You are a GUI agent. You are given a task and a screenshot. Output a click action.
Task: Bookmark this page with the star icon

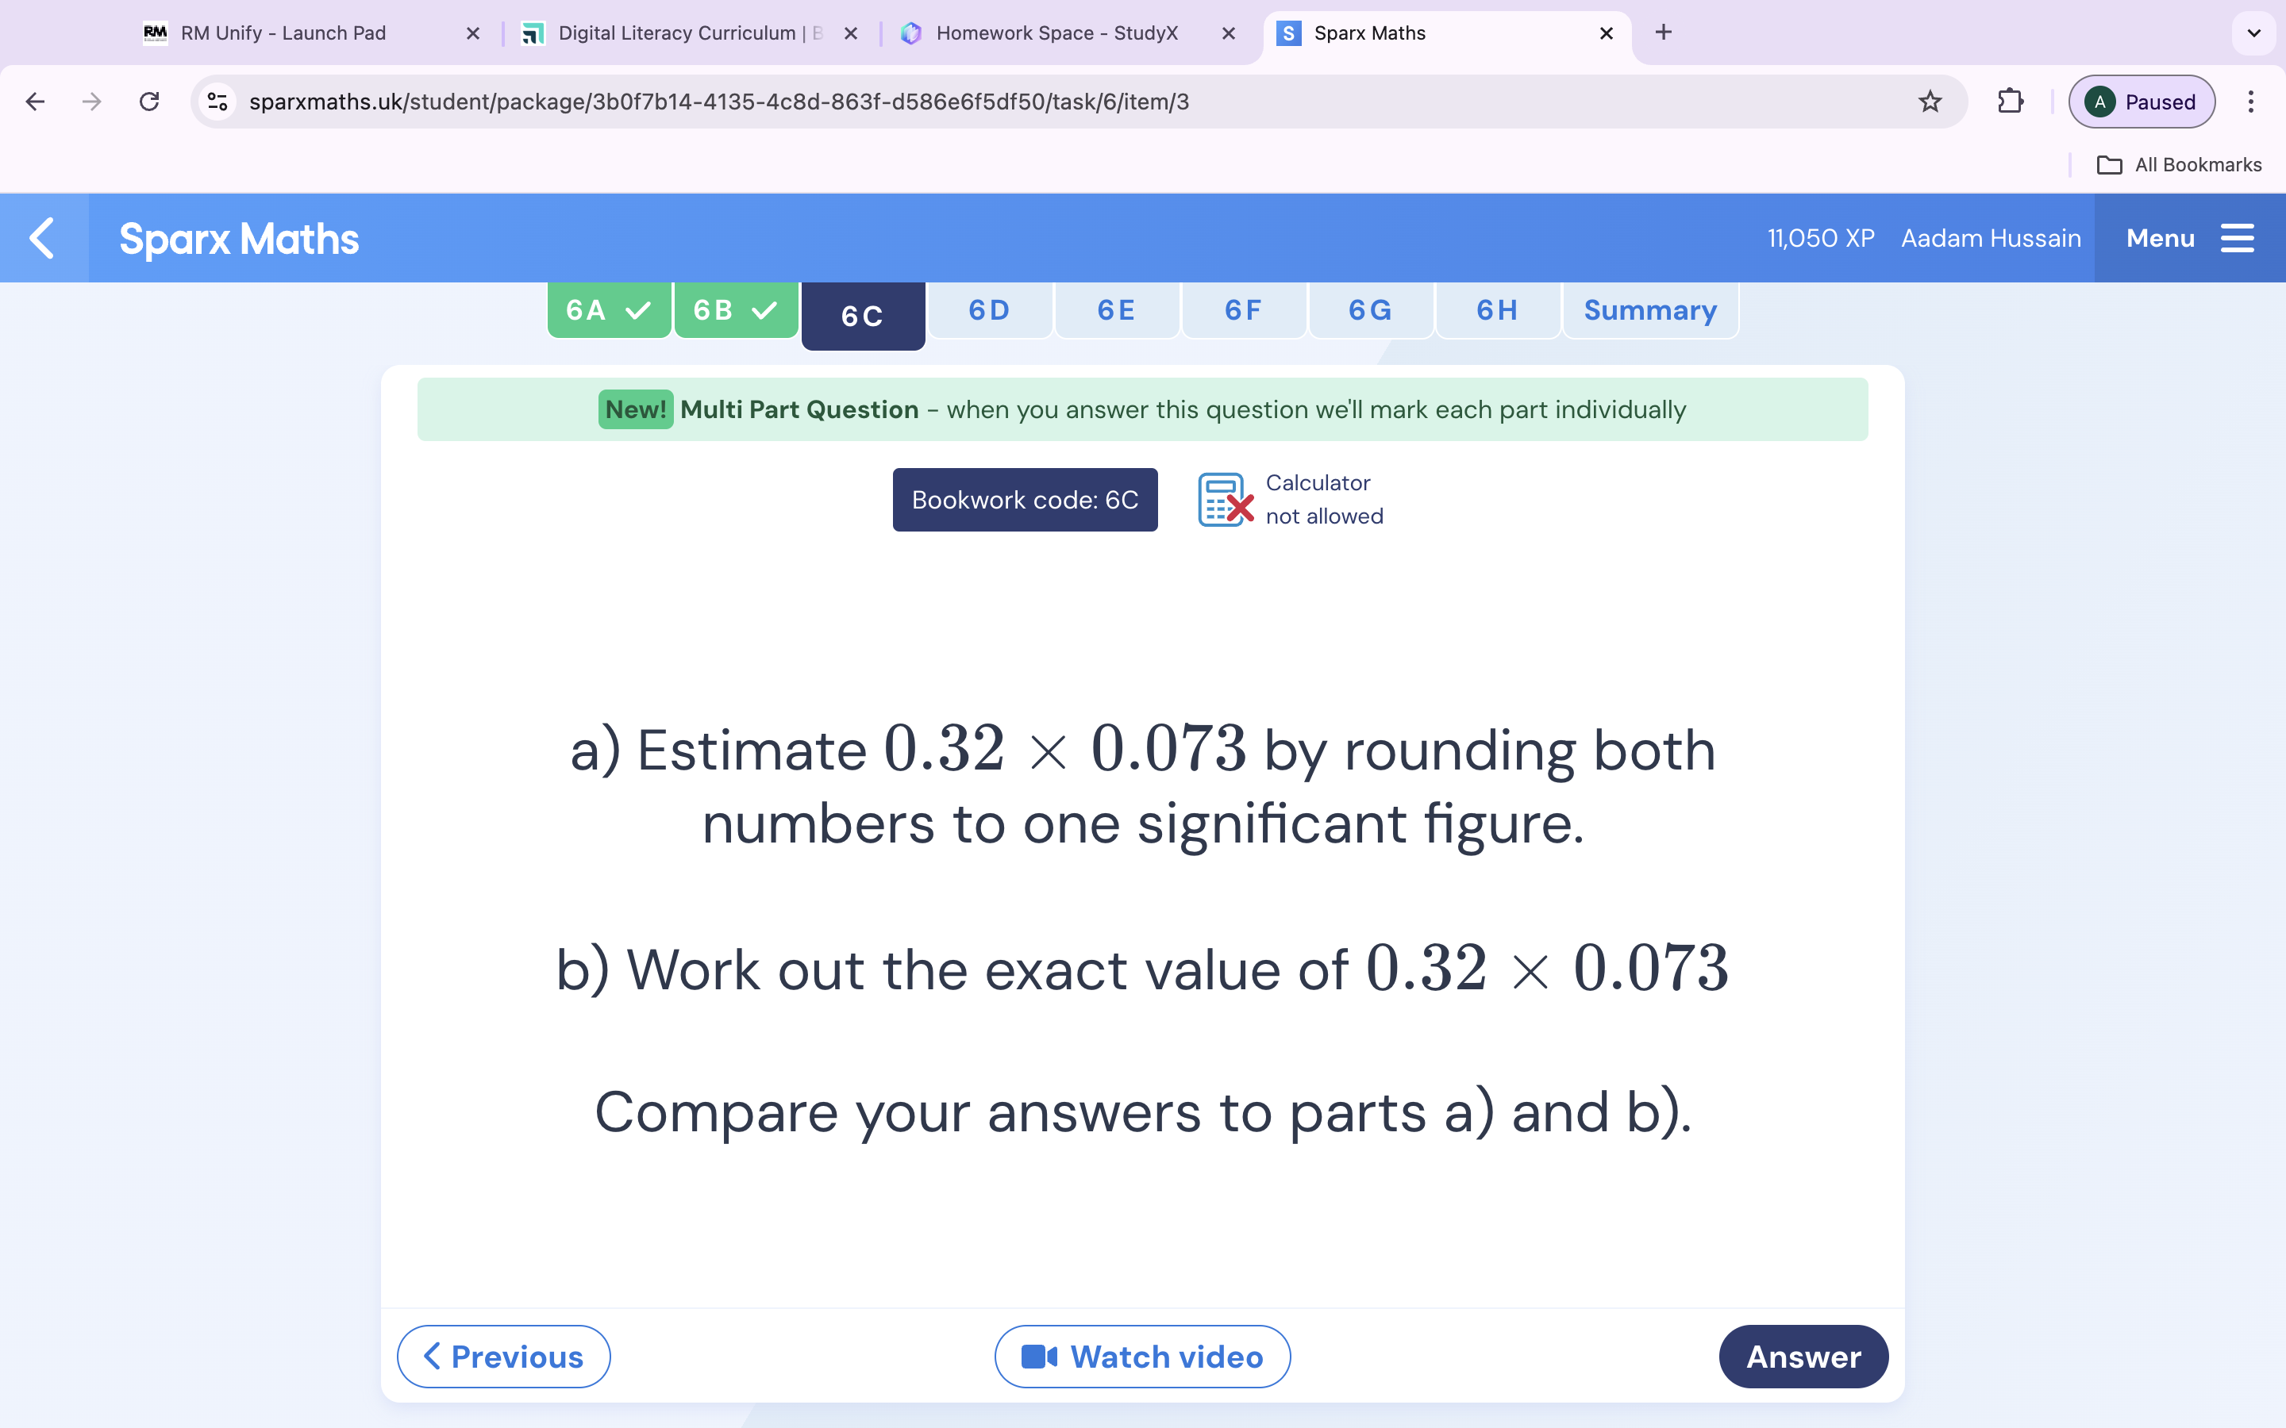click(x=1930, y=101)
